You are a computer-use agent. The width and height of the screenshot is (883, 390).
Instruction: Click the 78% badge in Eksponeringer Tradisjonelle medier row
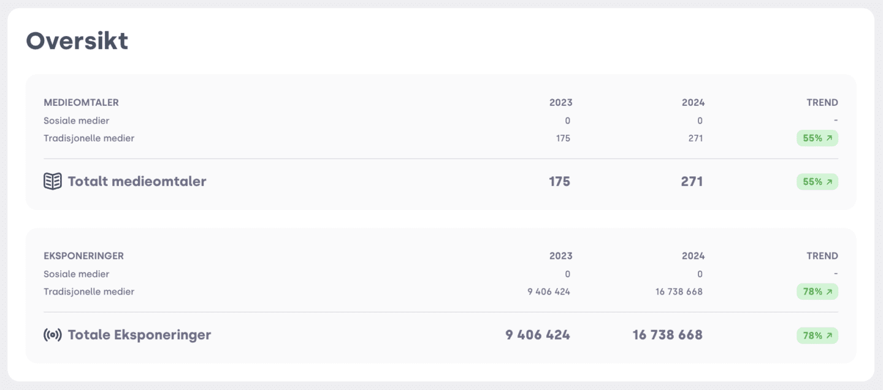tap(817, 291)
